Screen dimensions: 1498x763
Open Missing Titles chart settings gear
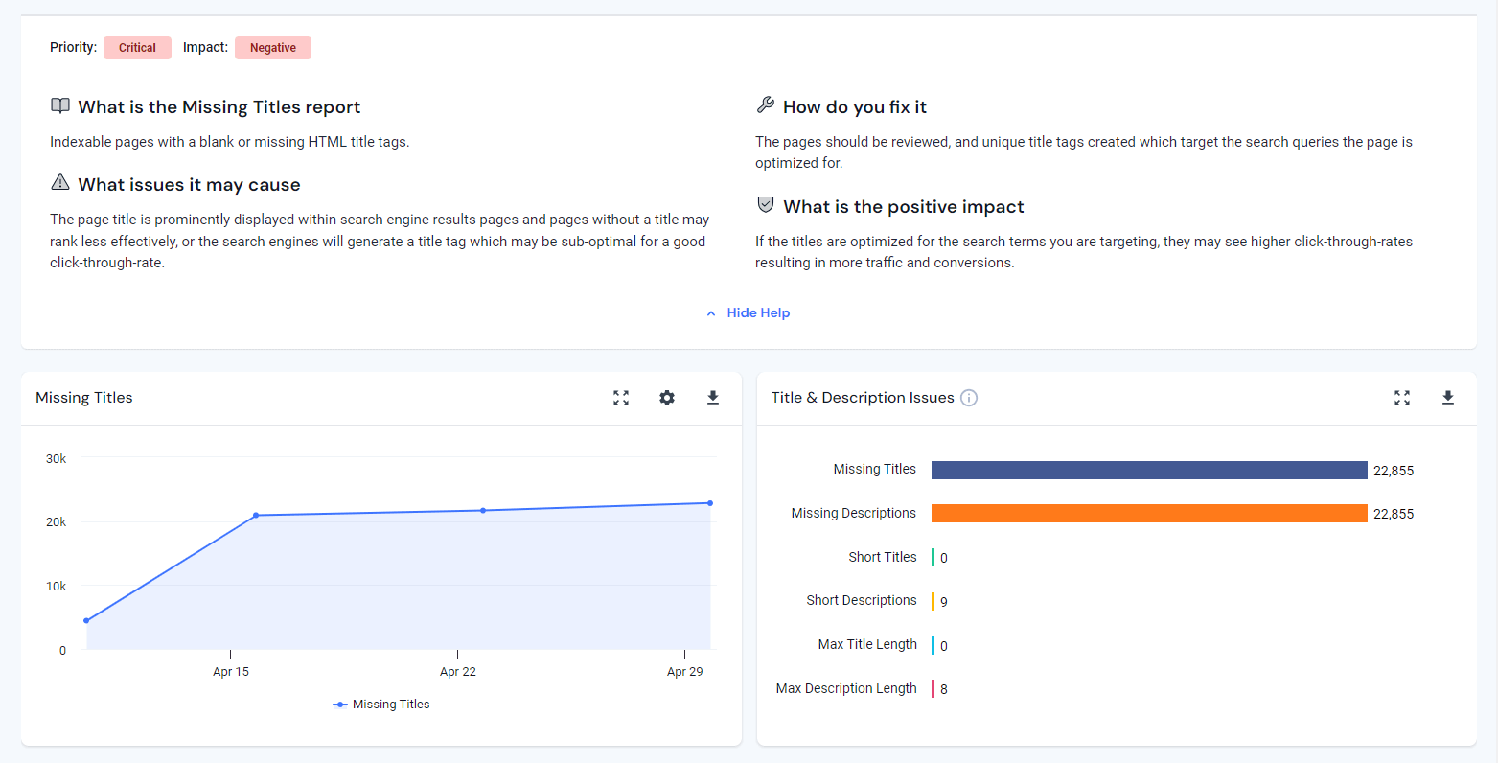pos(667,398)
